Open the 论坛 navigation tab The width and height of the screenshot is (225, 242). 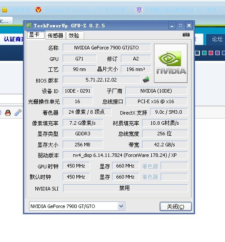(x=217, y=39)
